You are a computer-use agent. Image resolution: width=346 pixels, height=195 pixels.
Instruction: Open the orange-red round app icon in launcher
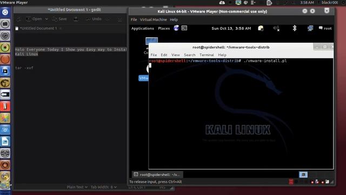(x=5, y=59)
